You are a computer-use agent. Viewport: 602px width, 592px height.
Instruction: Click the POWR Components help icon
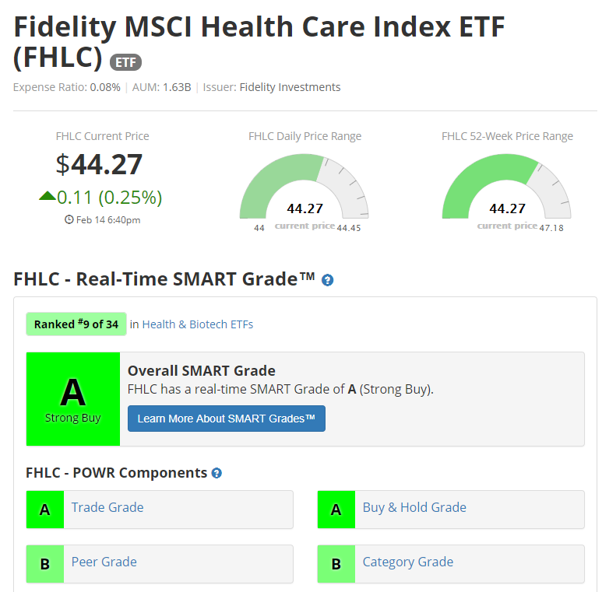coord(217,473)
